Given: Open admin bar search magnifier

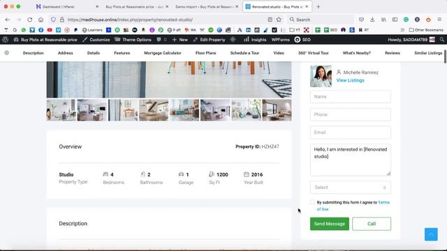Looking at the screenshot, I should pyautogui.click(x=441, y=40).
